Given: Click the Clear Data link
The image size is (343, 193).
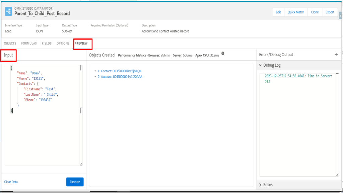Looking at the screenshot, I should (11, 182).
